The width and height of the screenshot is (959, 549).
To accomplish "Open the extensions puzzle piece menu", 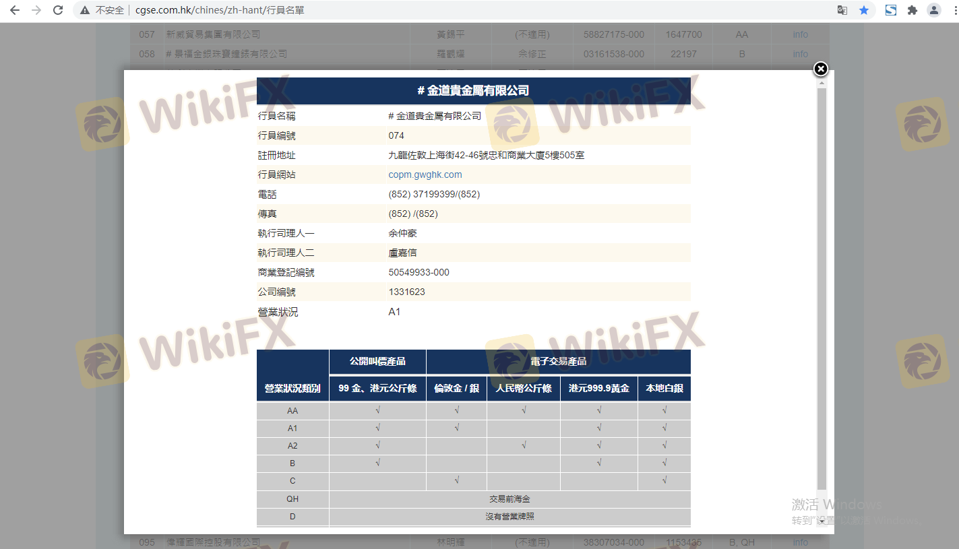I will 912,10.
